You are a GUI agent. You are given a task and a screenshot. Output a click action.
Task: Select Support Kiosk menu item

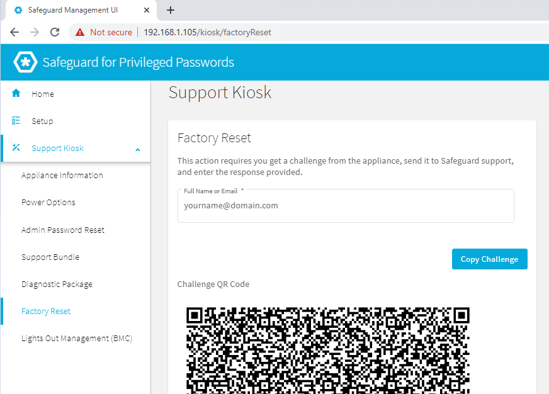[x=76, y=149]
